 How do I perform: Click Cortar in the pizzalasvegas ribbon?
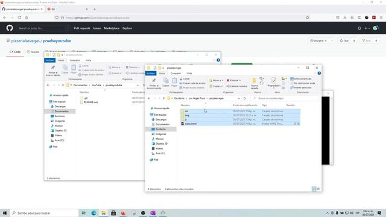[x=185, y=79]
